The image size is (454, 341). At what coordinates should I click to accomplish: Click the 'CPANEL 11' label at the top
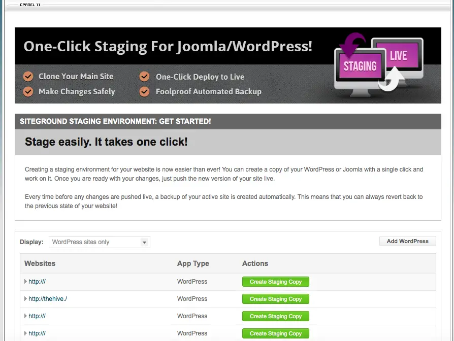30,5
